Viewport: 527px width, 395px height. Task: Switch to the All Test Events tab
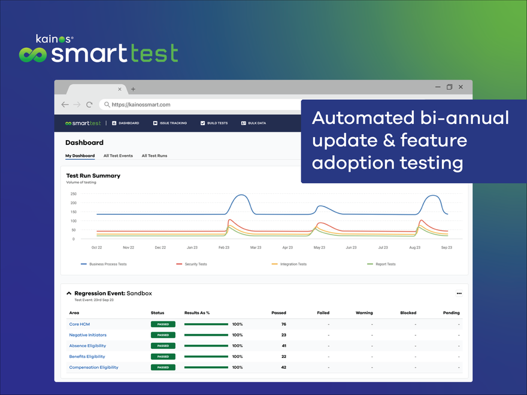118,156
